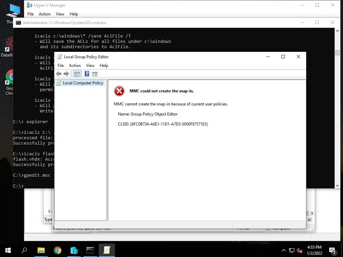This screenshot has height=257, width=343.
Task: Open taskbar Search magnifier
Action: (24, 250)
